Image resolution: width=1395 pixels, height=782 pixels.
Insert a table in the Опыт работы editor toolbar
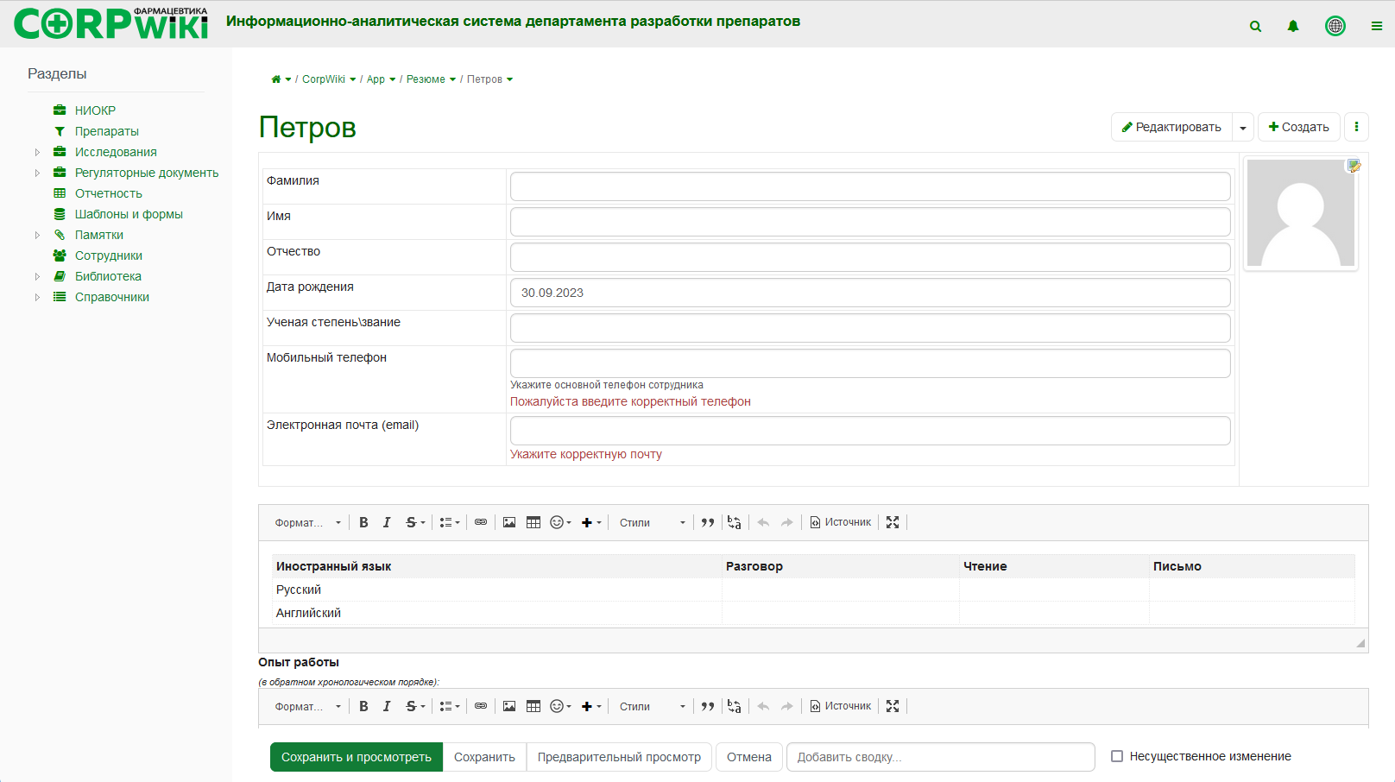533,706
